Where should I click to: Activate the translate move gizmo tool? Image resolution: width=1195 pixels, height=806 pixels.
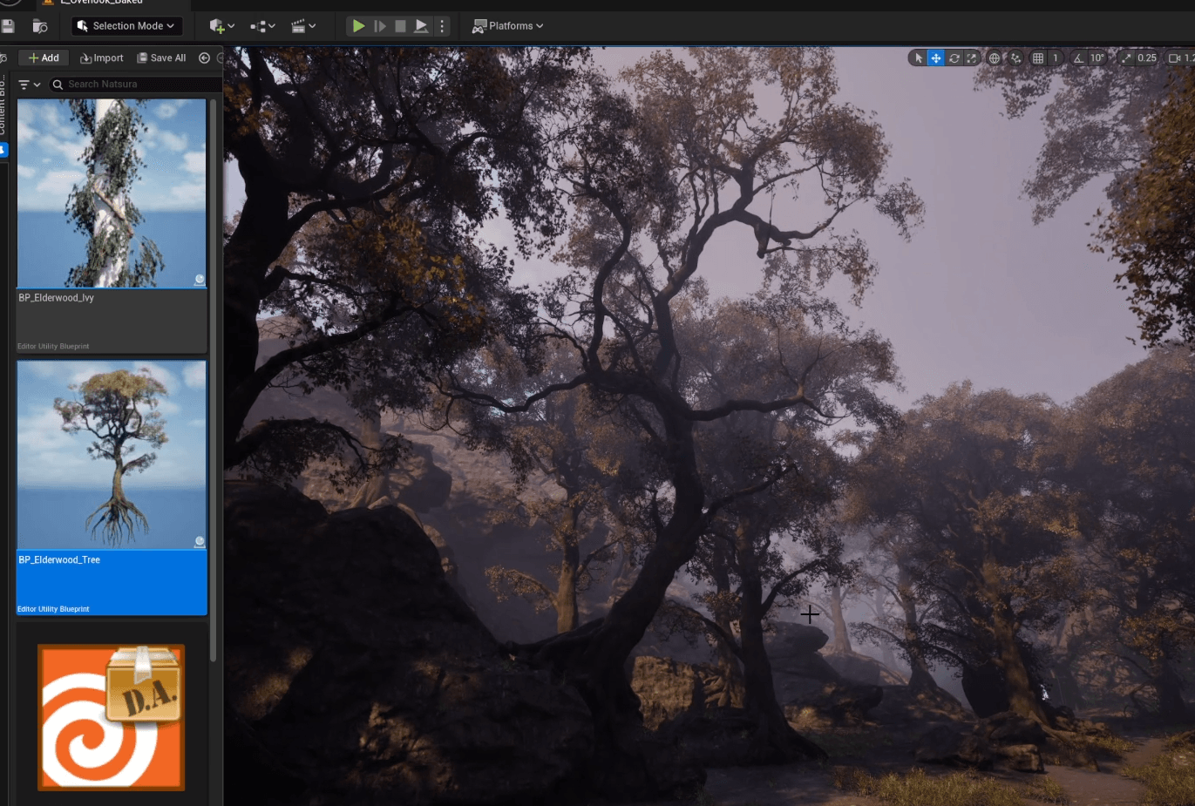[935, 58]
